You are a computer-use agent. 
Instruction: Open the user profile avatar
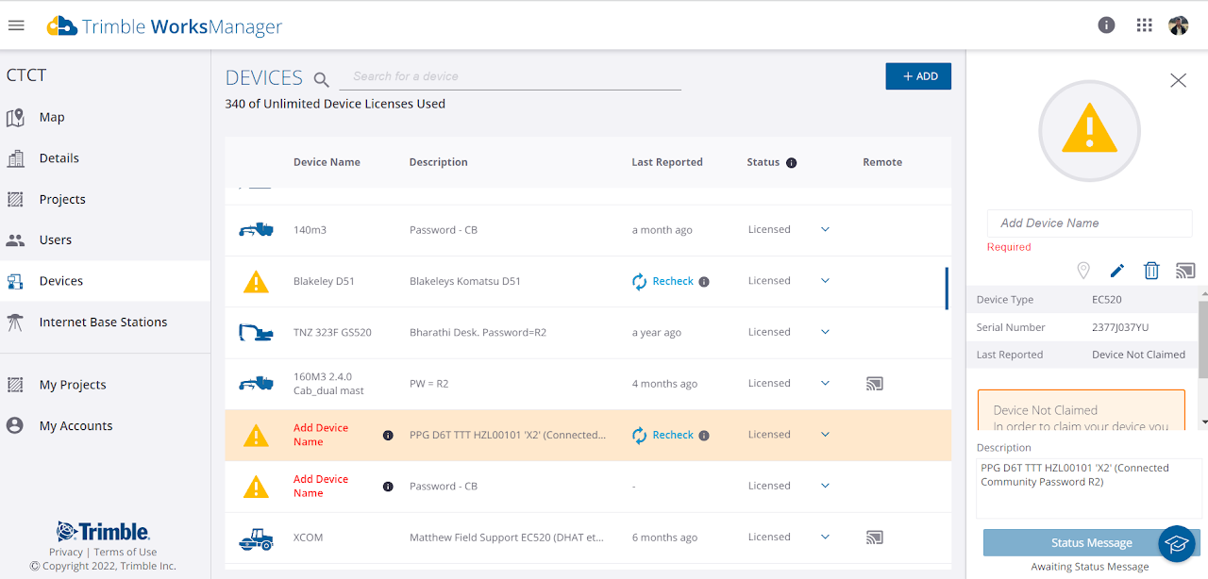tap(1179, 25)
